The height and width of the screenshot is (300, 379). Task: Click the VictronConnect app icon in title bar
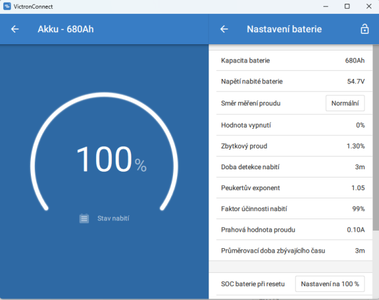click(x=7, y=6)
